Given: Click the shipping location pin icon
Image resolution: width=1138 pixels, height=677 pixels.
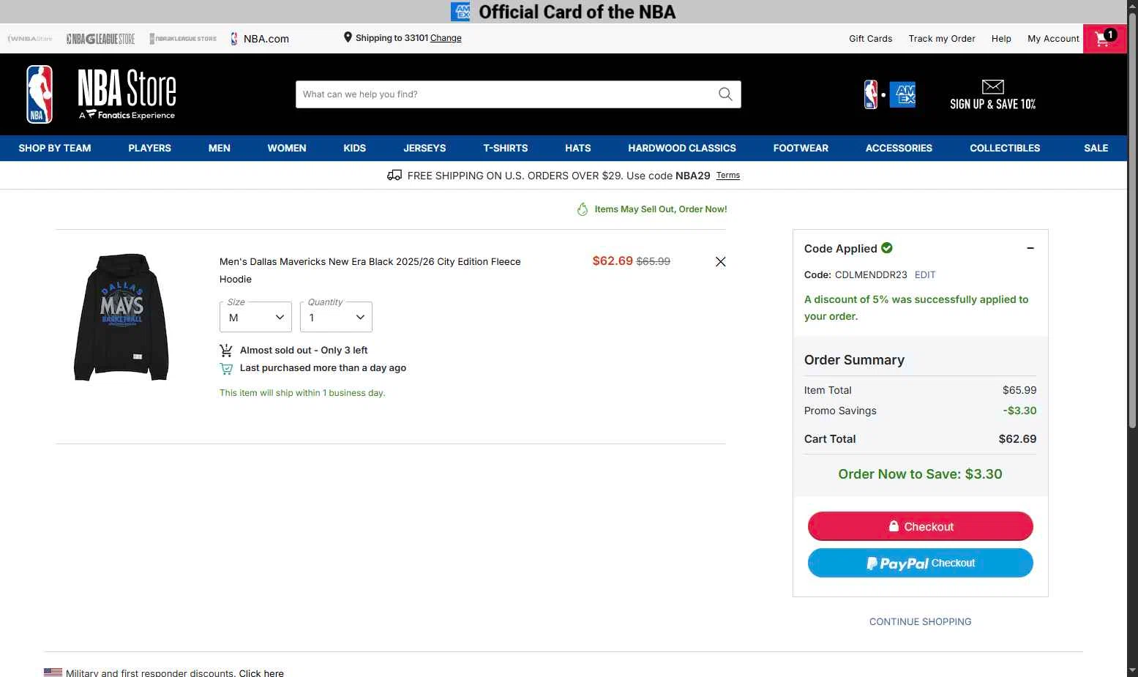Looking at the screenshot, I should click(x=348, y=37).
